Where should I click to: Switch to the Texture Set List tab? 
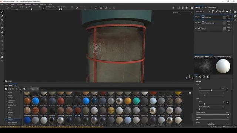[x=211, y=8]
